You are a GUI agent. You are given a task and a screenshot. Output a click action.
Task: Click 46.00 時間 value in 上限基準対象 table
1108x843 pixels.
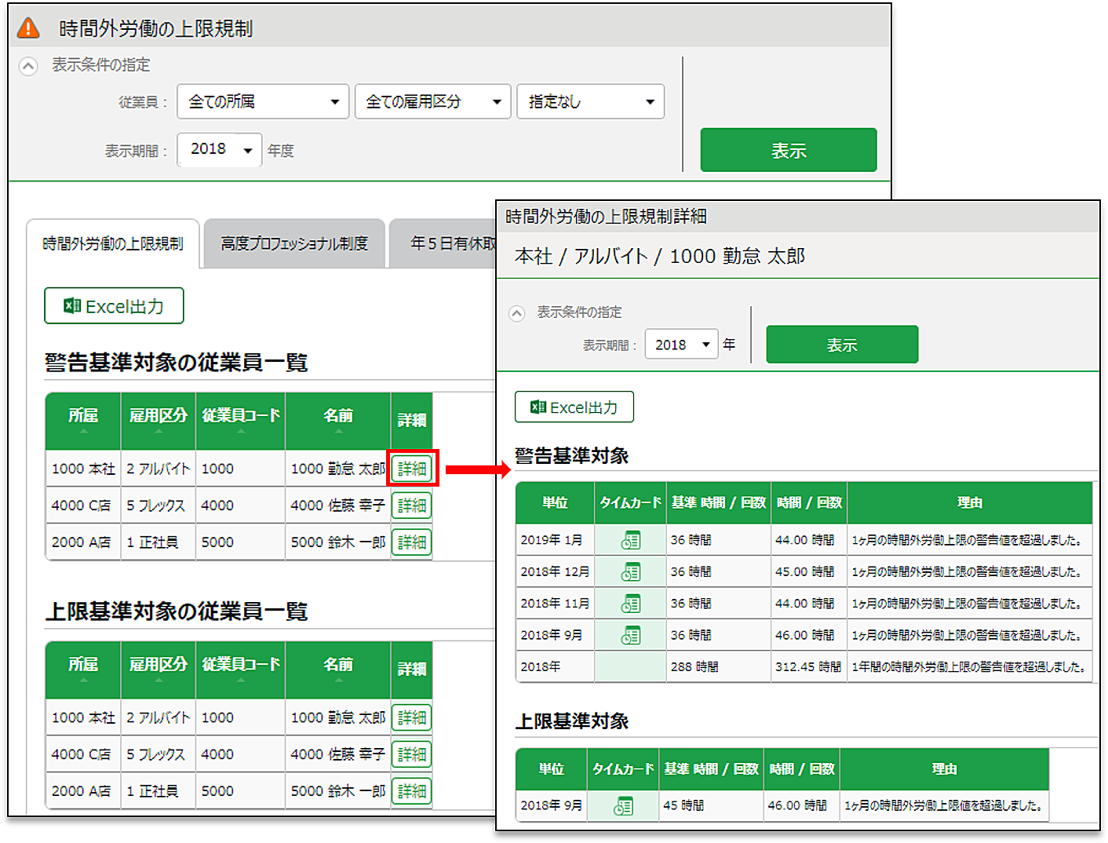click(x=797, y=805)
